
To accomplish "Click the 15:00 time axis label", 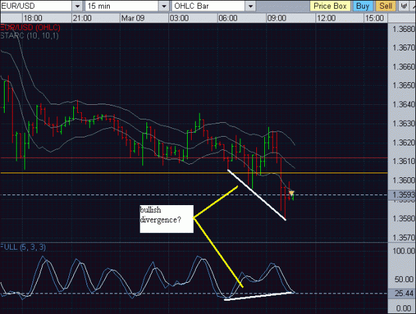I will pos(374,18).
